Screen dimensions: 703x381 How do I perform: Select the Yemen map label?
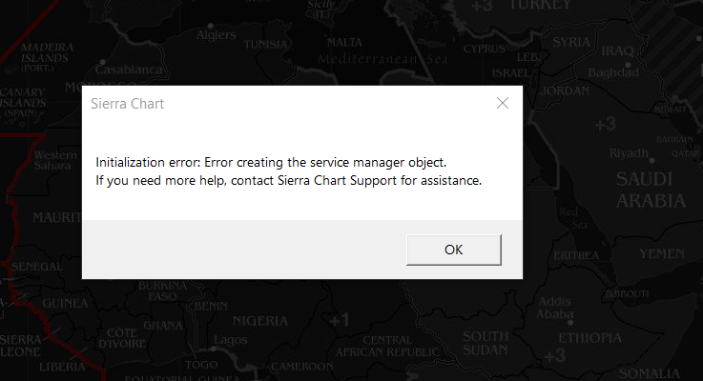point(661,254)
